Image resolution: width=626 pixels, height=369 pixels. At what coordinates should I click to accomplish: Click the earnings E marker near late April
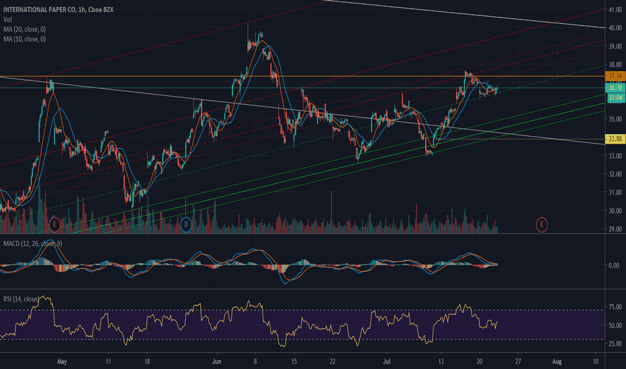(54, 225)
